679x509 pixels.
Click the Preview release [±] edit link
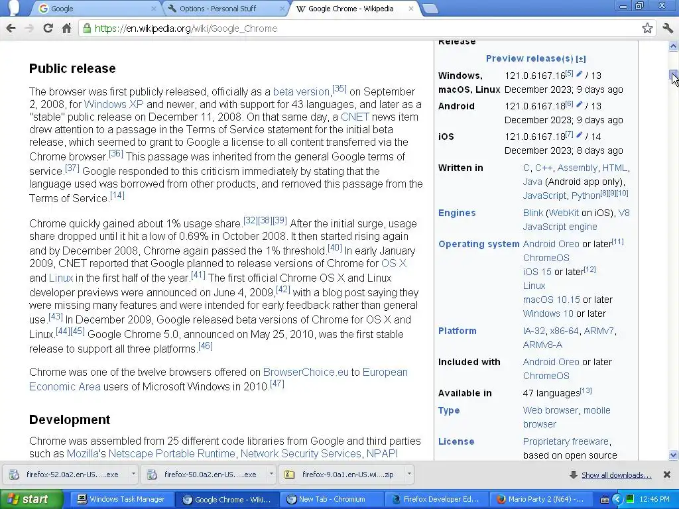tap(581, 59)
